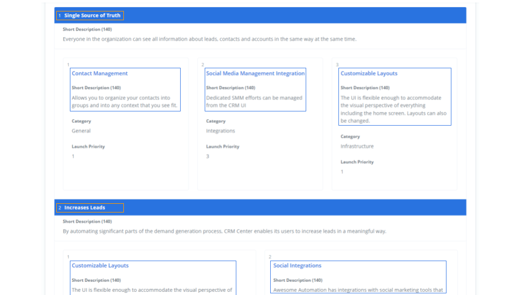Open the Social Integrations feature link
Viewport: 524px width, 295px height.
pyautogui.click(x=297, y=265)
